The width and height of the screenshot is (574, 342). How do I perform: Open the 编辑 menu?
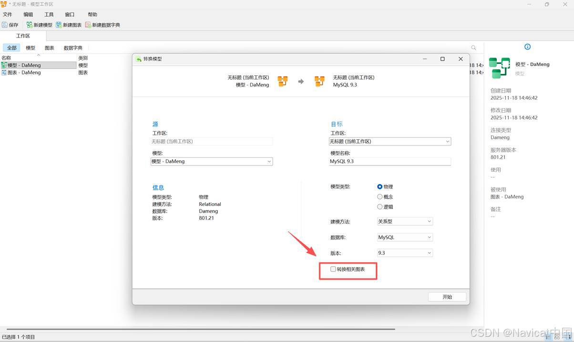(28, 15)
